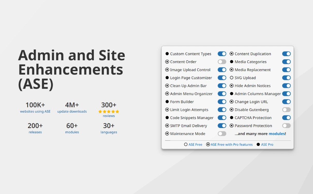Toggle the Form Builder switch

(x=222, y=102)
